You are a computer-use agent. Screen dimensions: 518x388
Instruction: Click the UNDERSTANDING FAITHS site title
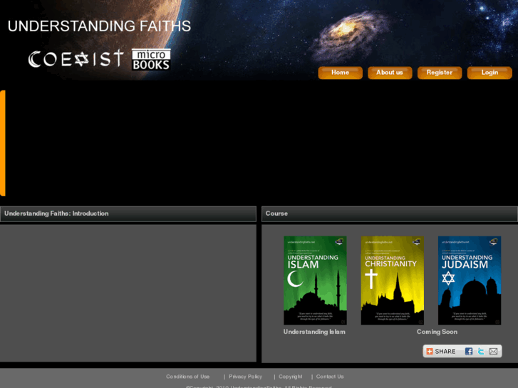(100, 26)
